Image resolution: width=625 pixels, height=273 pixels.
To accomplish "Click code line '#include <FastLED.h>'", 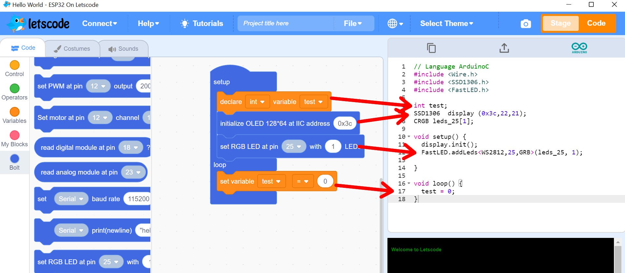I will [451, 90].
